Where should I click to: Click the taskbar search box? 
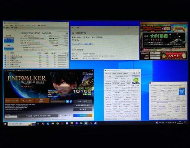click(x=22, y=124)
